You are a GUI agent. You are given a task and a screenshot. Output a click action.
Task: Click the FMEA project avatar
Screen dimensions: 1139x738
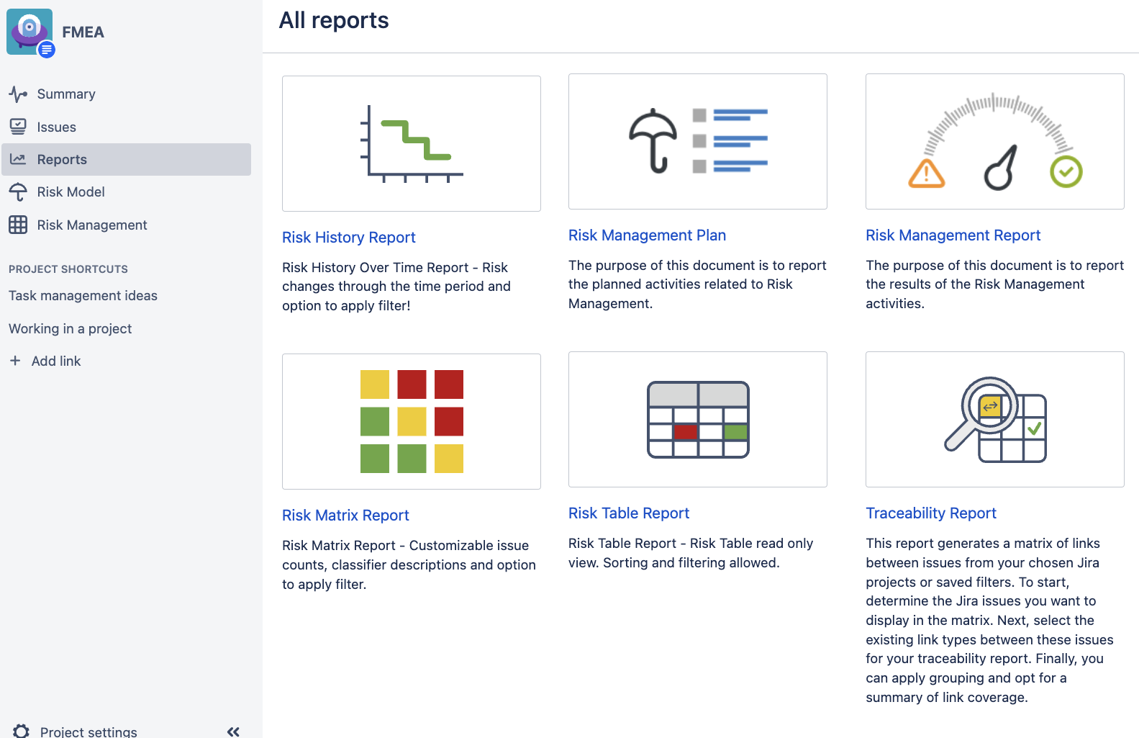pyautogui.click(x=30, y=32)
